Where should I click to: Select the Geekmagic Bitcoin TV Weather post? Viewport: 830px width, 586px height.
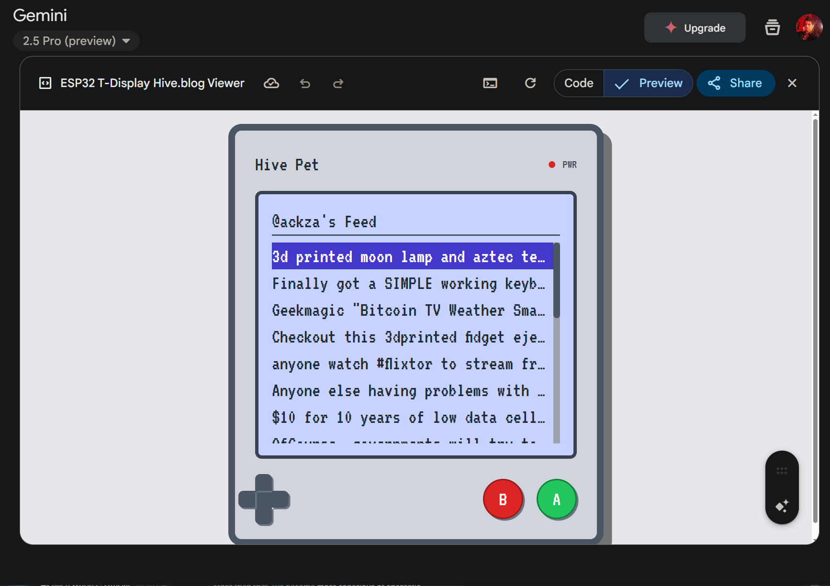pyautogui.click(x=412, y=310)
